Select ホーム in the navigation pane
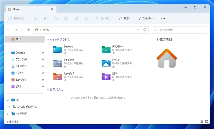 point(25,39)
